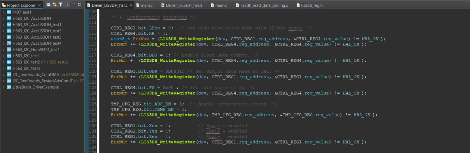Expand the I2C_TwoBoards_ComDMA project
Image resolution: width=470 pixels, height=153 pixels.
click(x=3, y=74)
